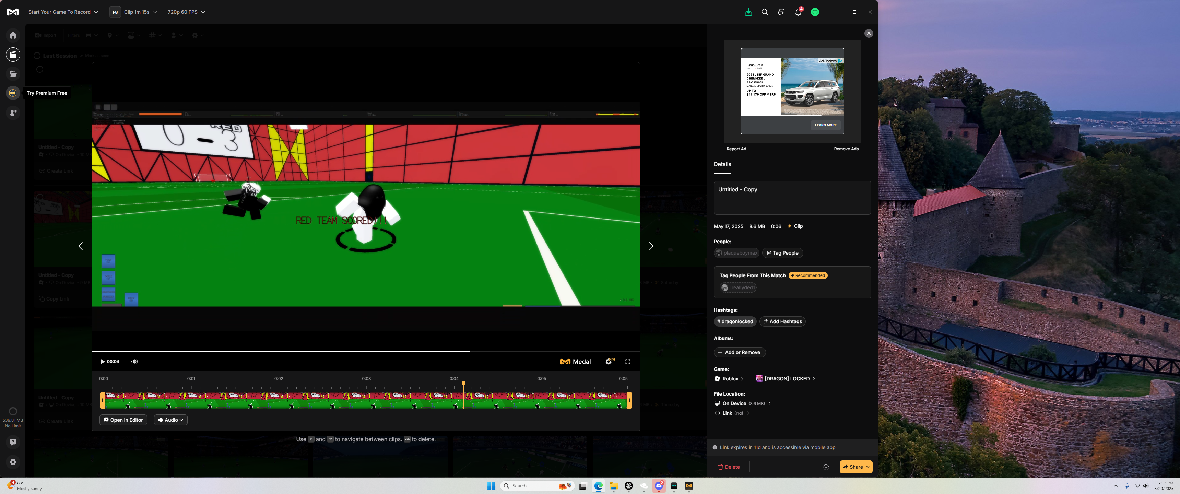The height and width of the screenshot is (494, 1180).
Task: Click the left trim handle of the clip
Action: (102, 400)
